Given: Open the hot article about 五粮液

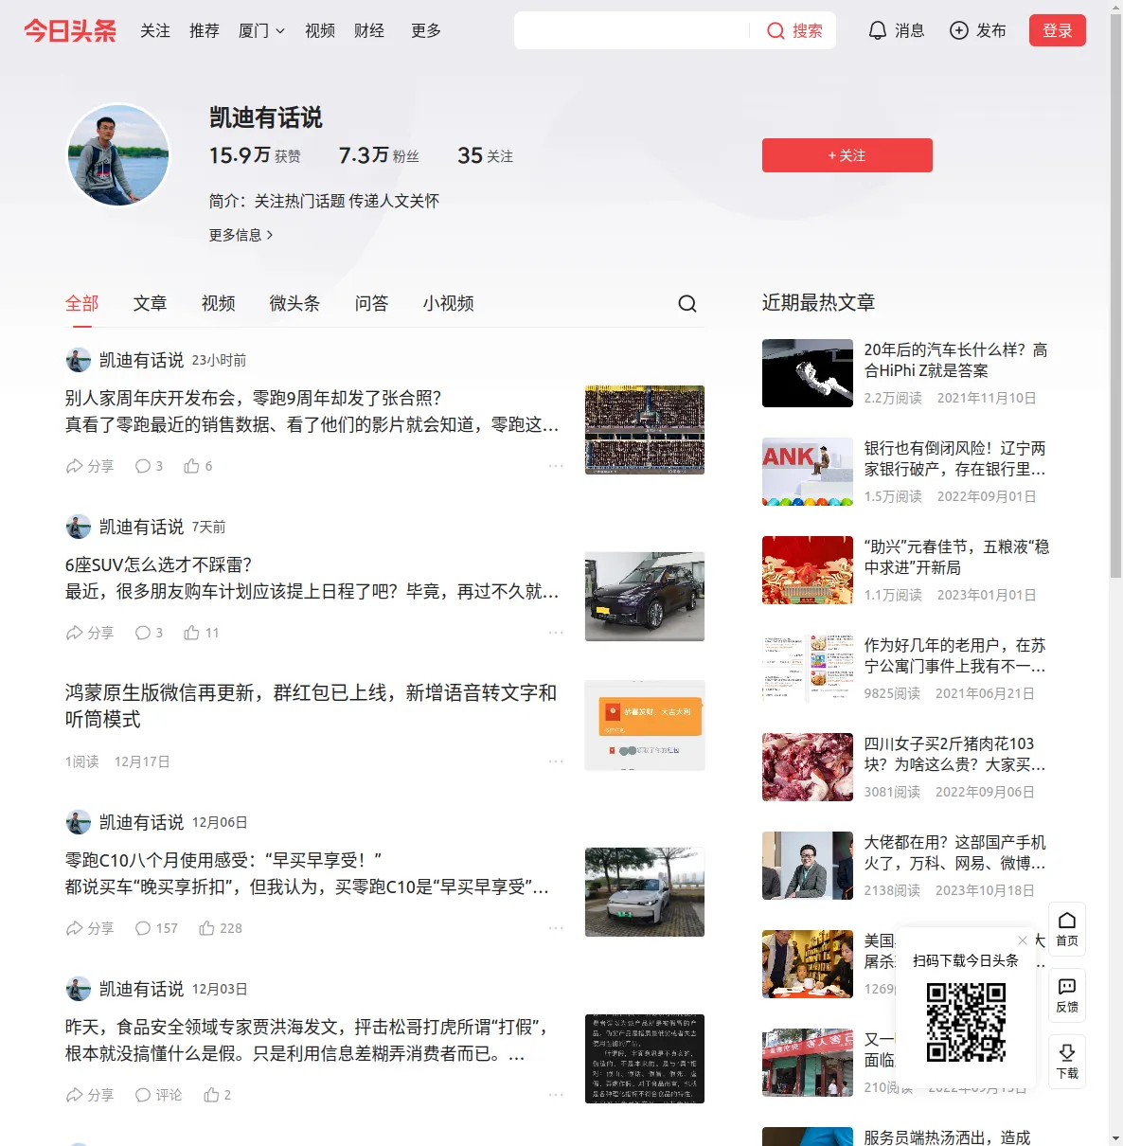Looking at the screenshot, I should coord(956,557).
